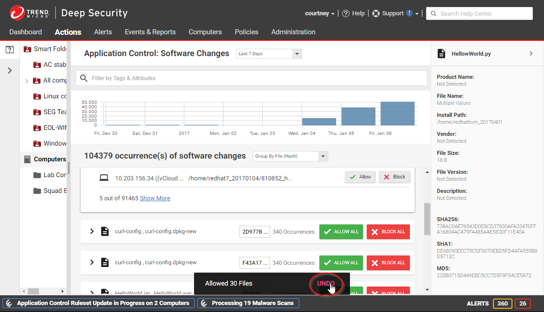The height and width of the screenshot is (312, 544).
Task: Click the Help circle icon in header
Action: [346, 13]
